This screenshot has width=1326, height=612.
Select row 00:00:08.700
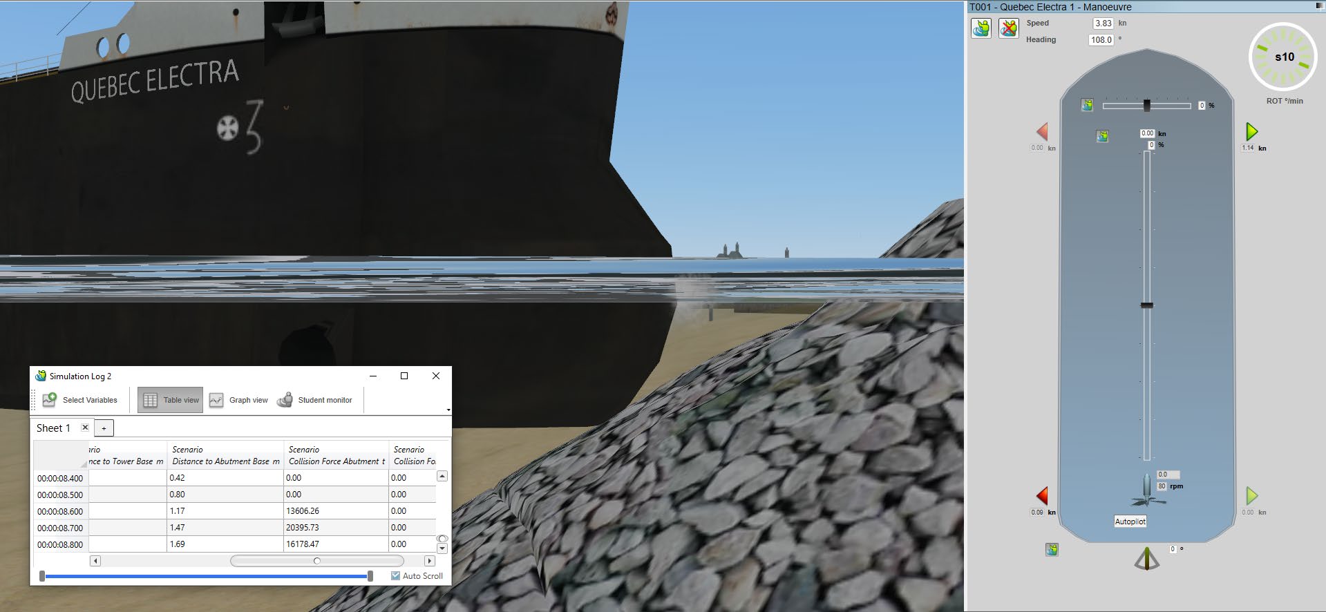pyautogui.click(x=61, y=528)
